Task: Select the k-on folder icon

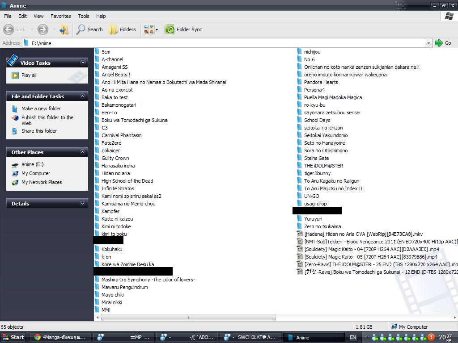Action: (97, 257)
